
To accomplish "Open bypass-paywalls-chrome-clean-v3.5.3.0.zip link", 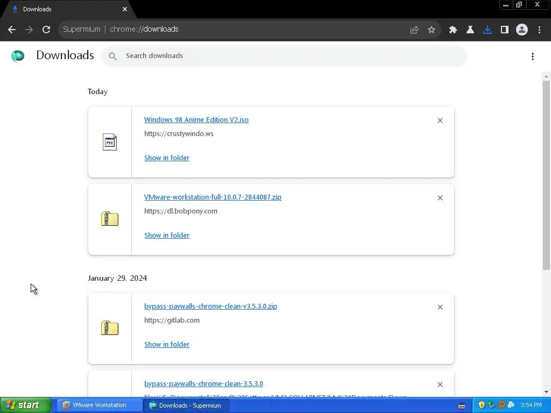I will 210,306.
